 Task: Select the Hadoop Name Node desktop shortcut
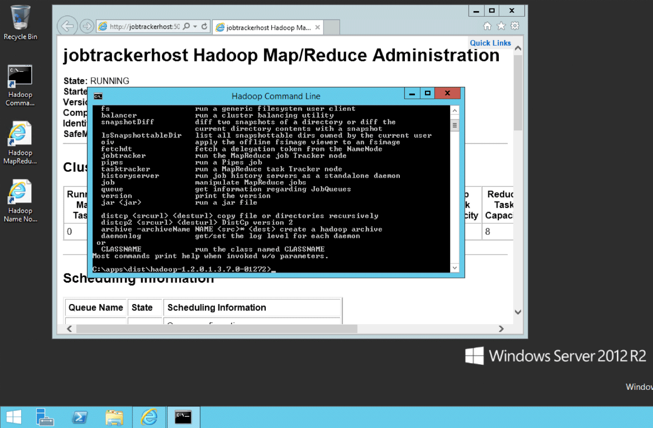point(20,202)
